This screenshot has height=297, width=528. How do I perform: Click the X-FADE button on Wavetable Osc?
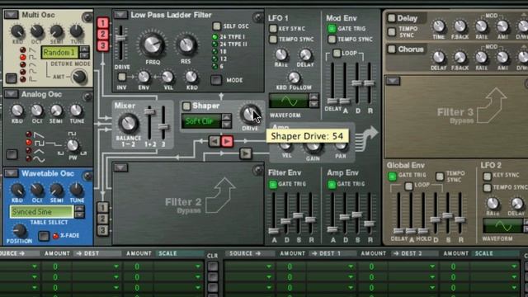tap(44, 236)
